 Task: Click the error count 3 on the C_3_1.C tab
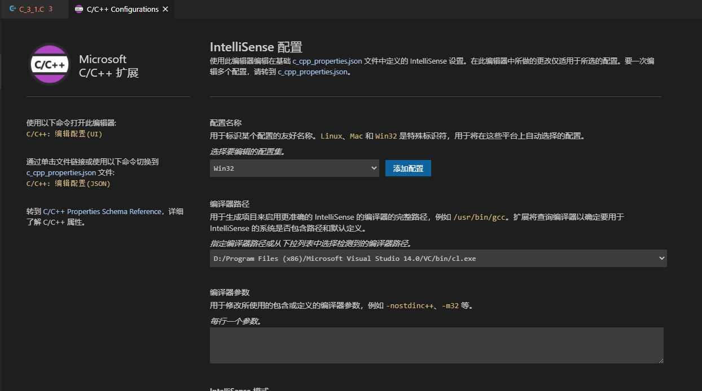[50, 10]
